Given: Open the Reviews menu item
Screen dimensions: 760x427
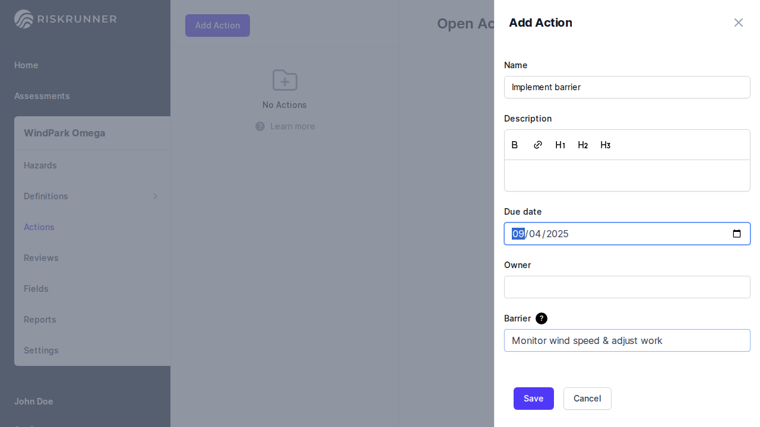Looking at the screenshot, I should tap(41, 258).
